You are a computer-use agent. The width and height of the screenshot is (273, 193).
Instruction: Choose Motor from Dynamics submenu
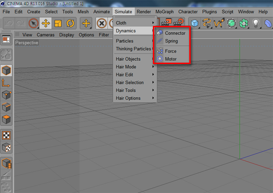172,59
